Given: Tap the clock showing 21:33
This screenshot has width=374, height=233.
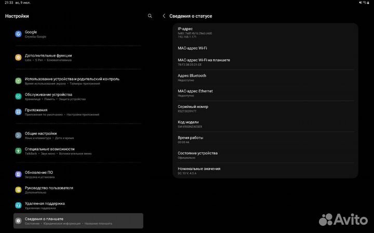Looking at the screenshot, I should click(x=9, y=3).
